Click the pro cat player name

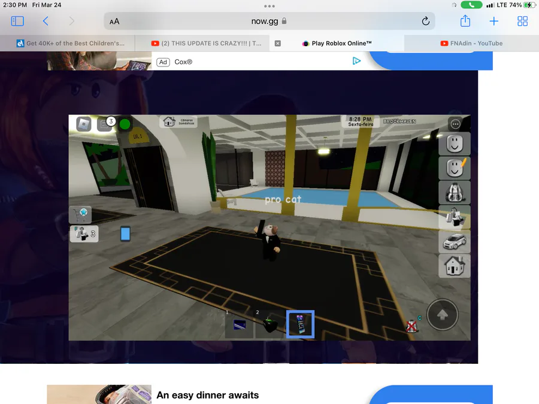pyautogui.click(x=283, y=199)
